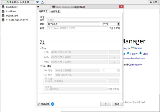The width and height of the screenshot is (160, 112).
Task: Click the 私钥 PEM private key field under SSL
Action: tap(79, 57)
